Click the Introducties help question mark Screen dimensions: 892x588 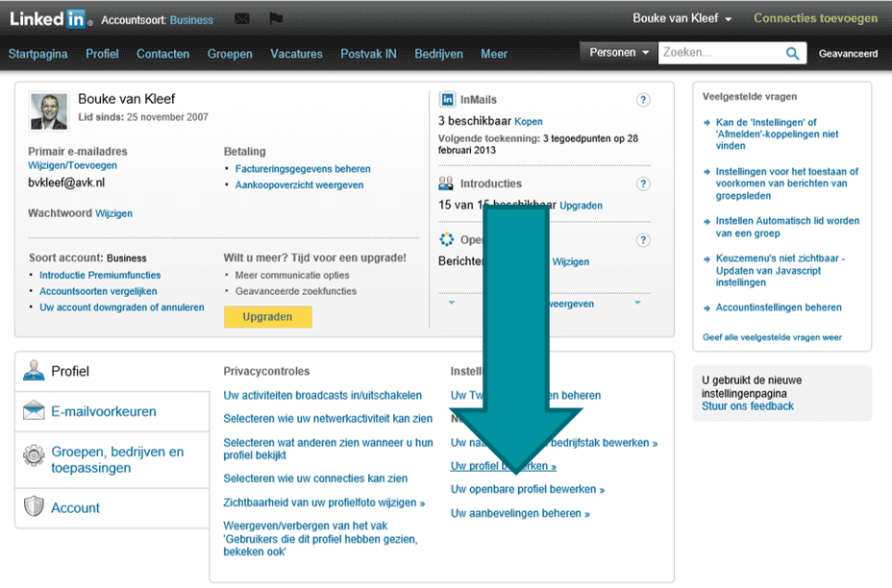click(643, 184)
